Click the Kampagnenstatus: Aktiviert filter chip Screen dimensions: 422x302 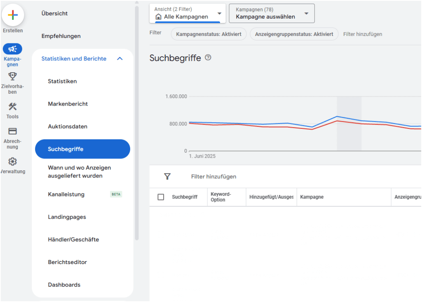pyautogui.click(x=209, y=34)
